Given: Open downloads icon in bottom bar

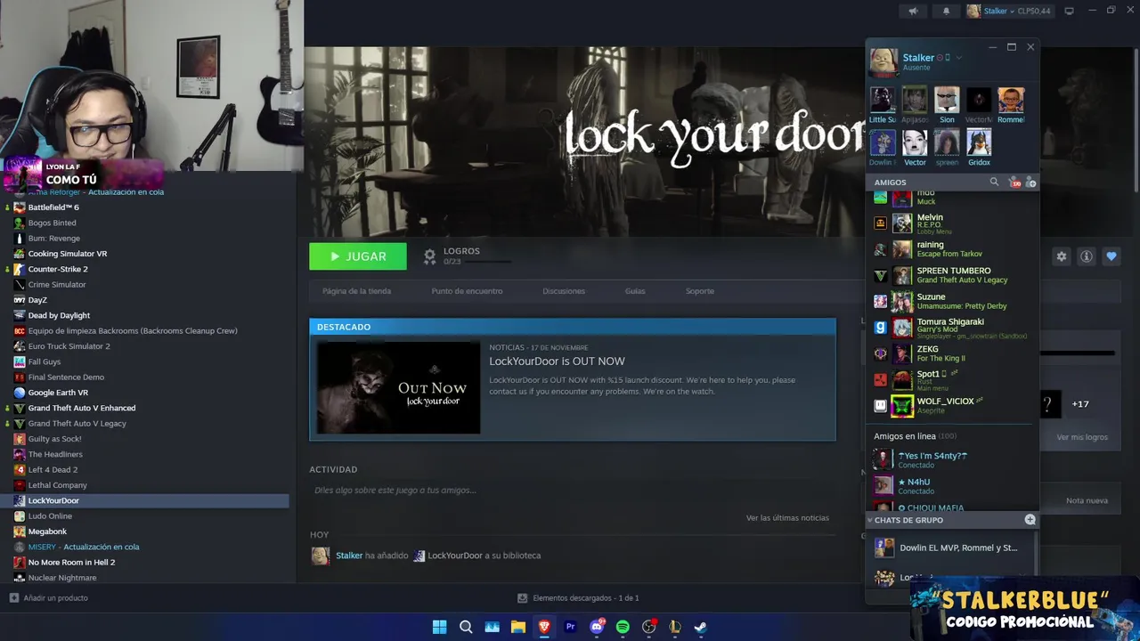Looking at the screenshot, I should 523,598.
